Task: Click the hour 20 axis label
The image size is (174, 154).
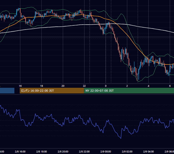Action: pos(63,86)
